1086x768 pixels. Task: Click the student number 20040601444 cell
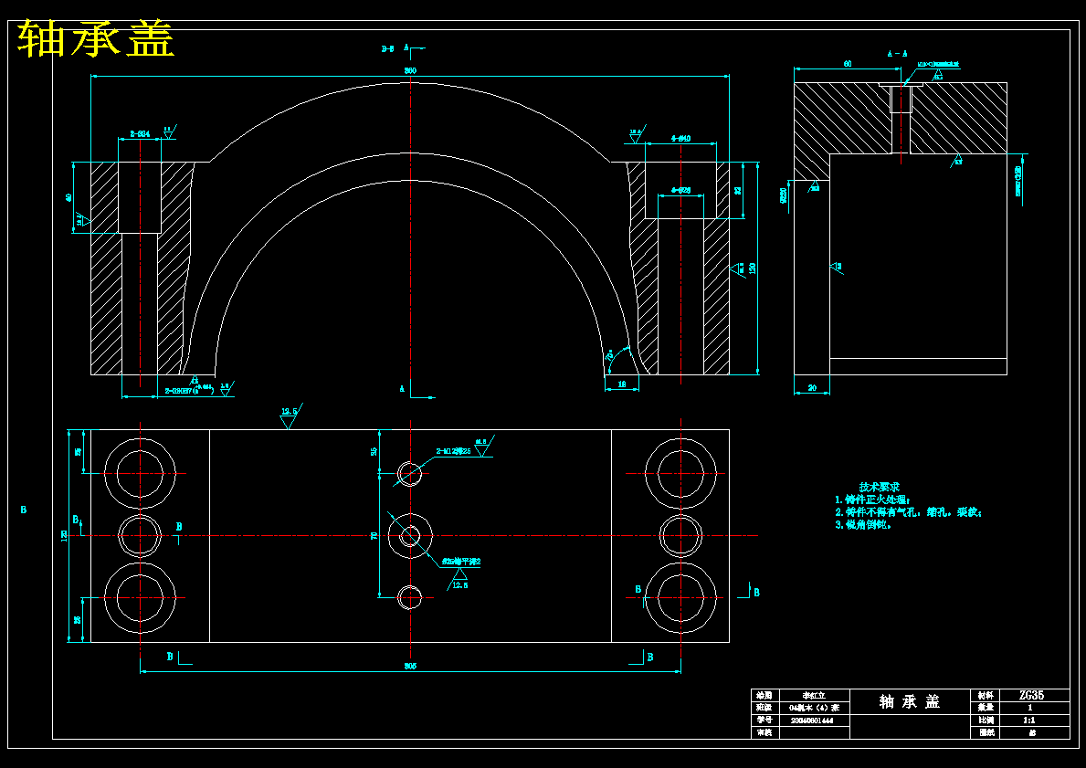tap(814, 721)
